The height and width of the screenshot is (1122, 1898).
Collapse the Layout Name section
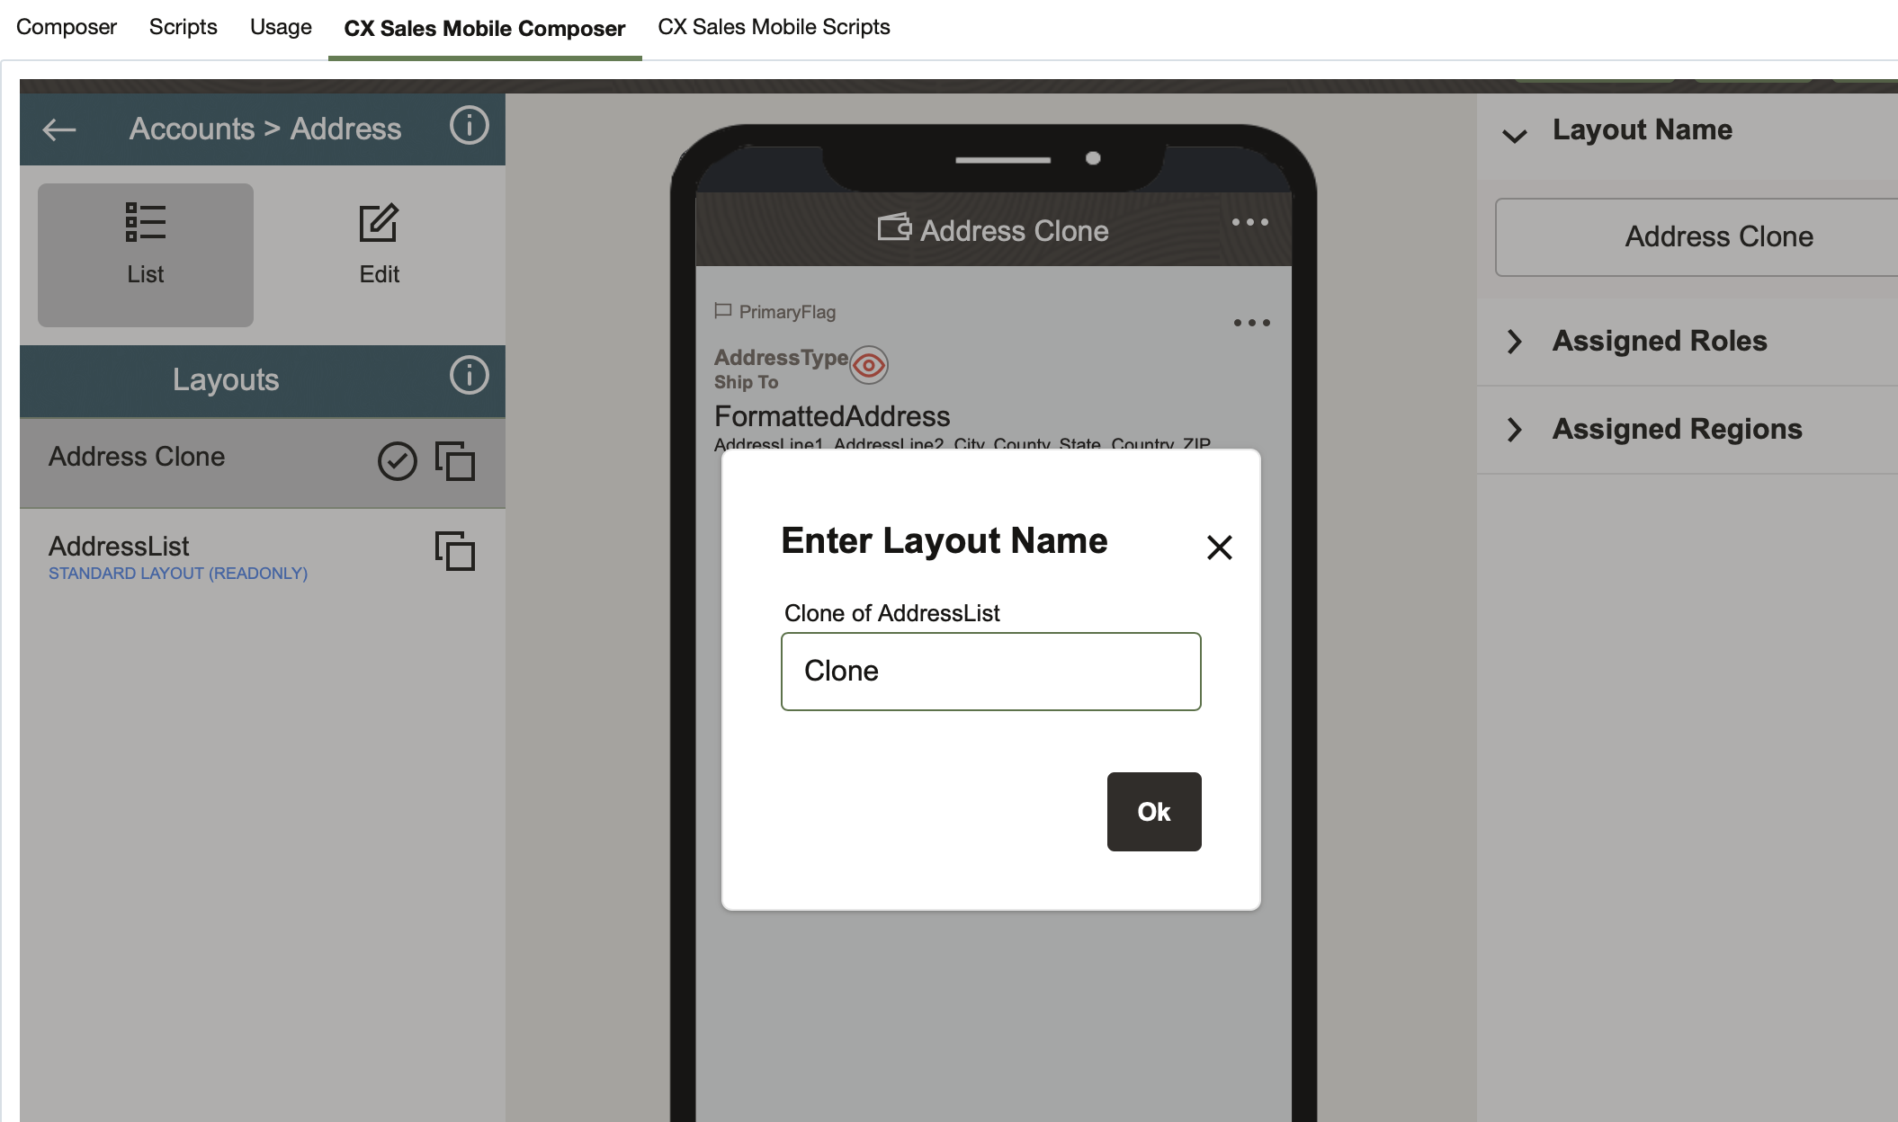(1515, 135)
